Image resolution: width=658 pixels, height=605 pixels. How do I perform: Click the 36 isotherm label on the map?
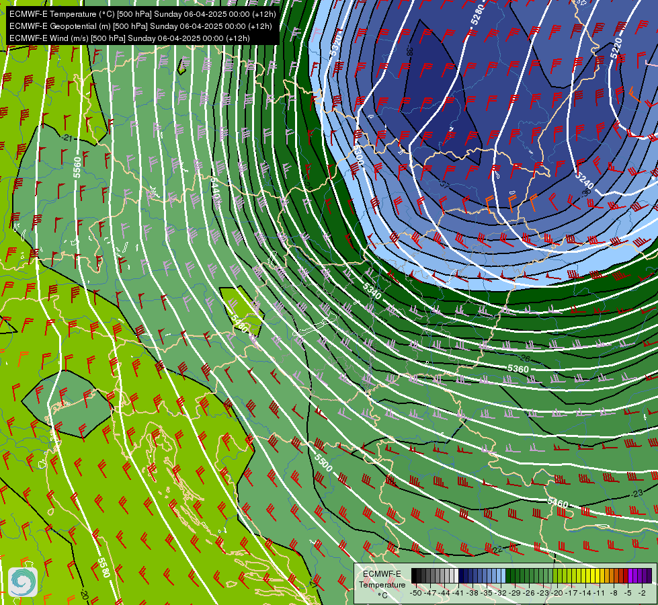586,193
